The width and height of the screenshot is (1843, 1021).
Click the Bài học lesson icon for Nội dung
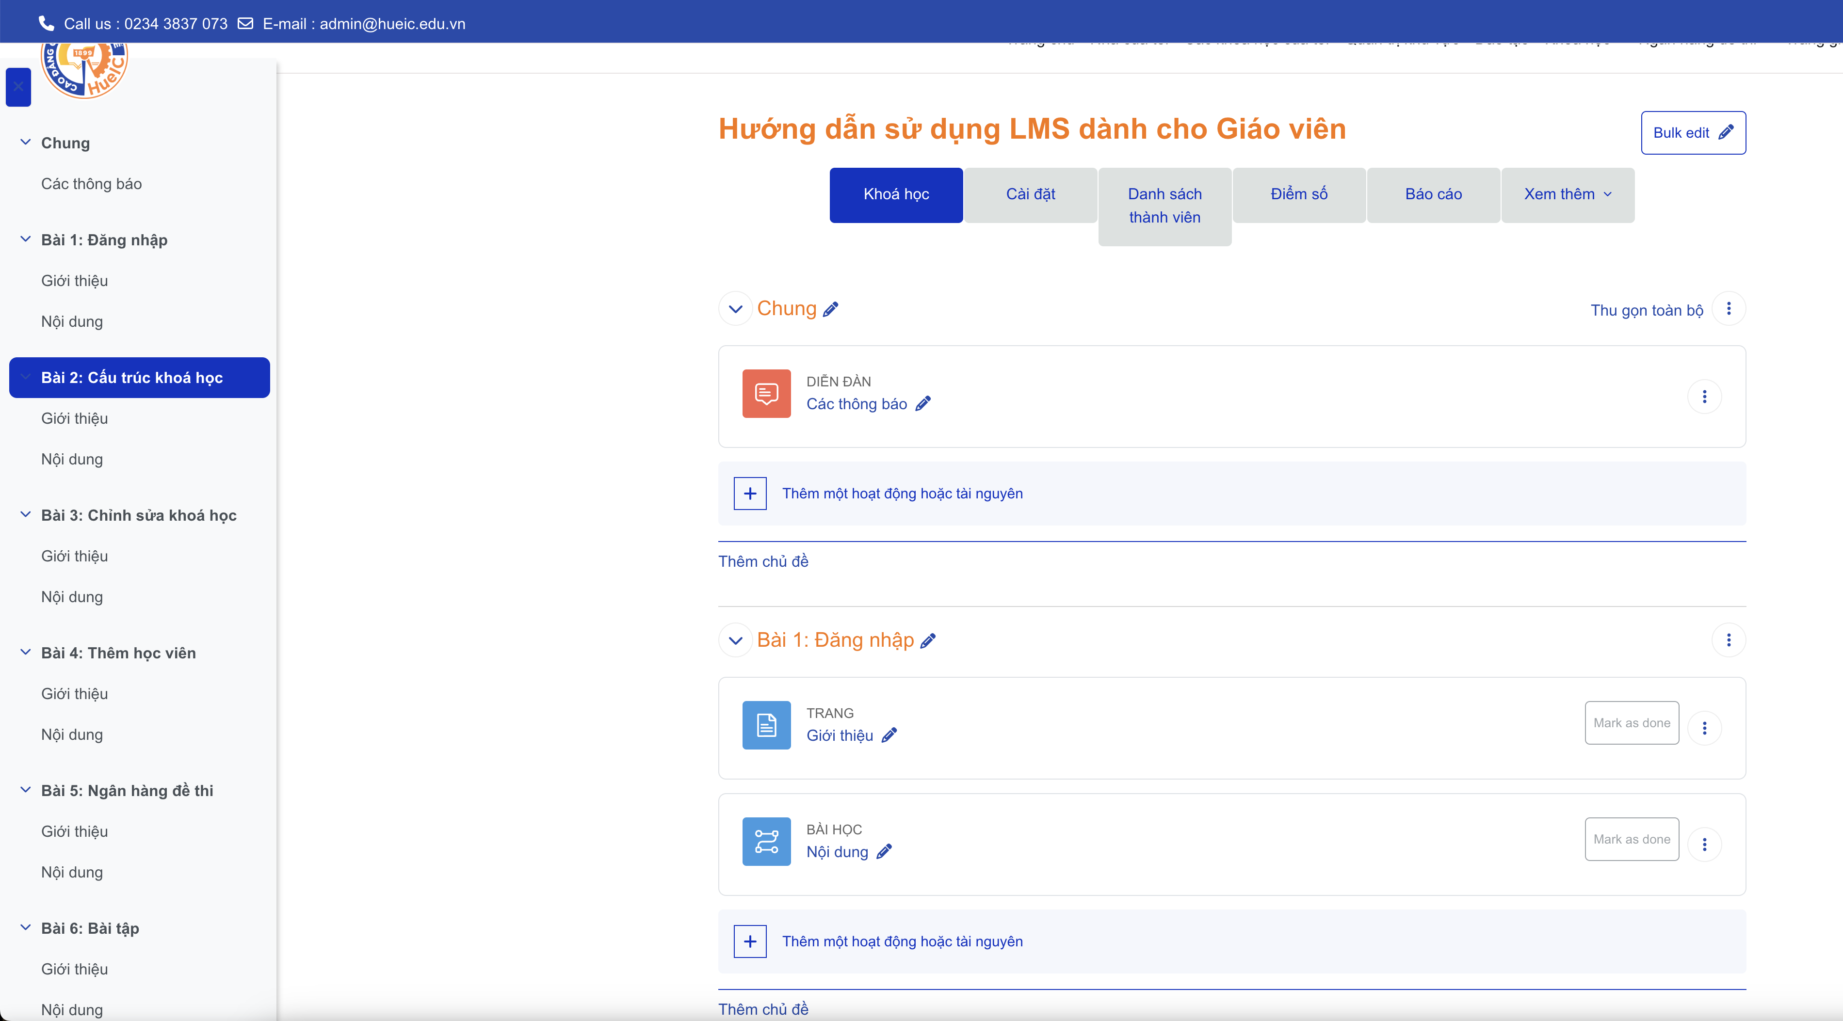766,841
